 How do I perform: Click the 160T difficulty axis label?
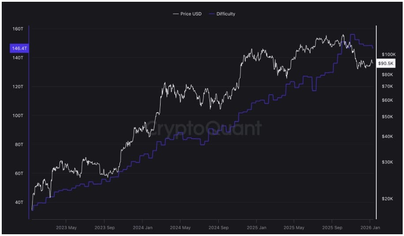click(x=18, y=29)
